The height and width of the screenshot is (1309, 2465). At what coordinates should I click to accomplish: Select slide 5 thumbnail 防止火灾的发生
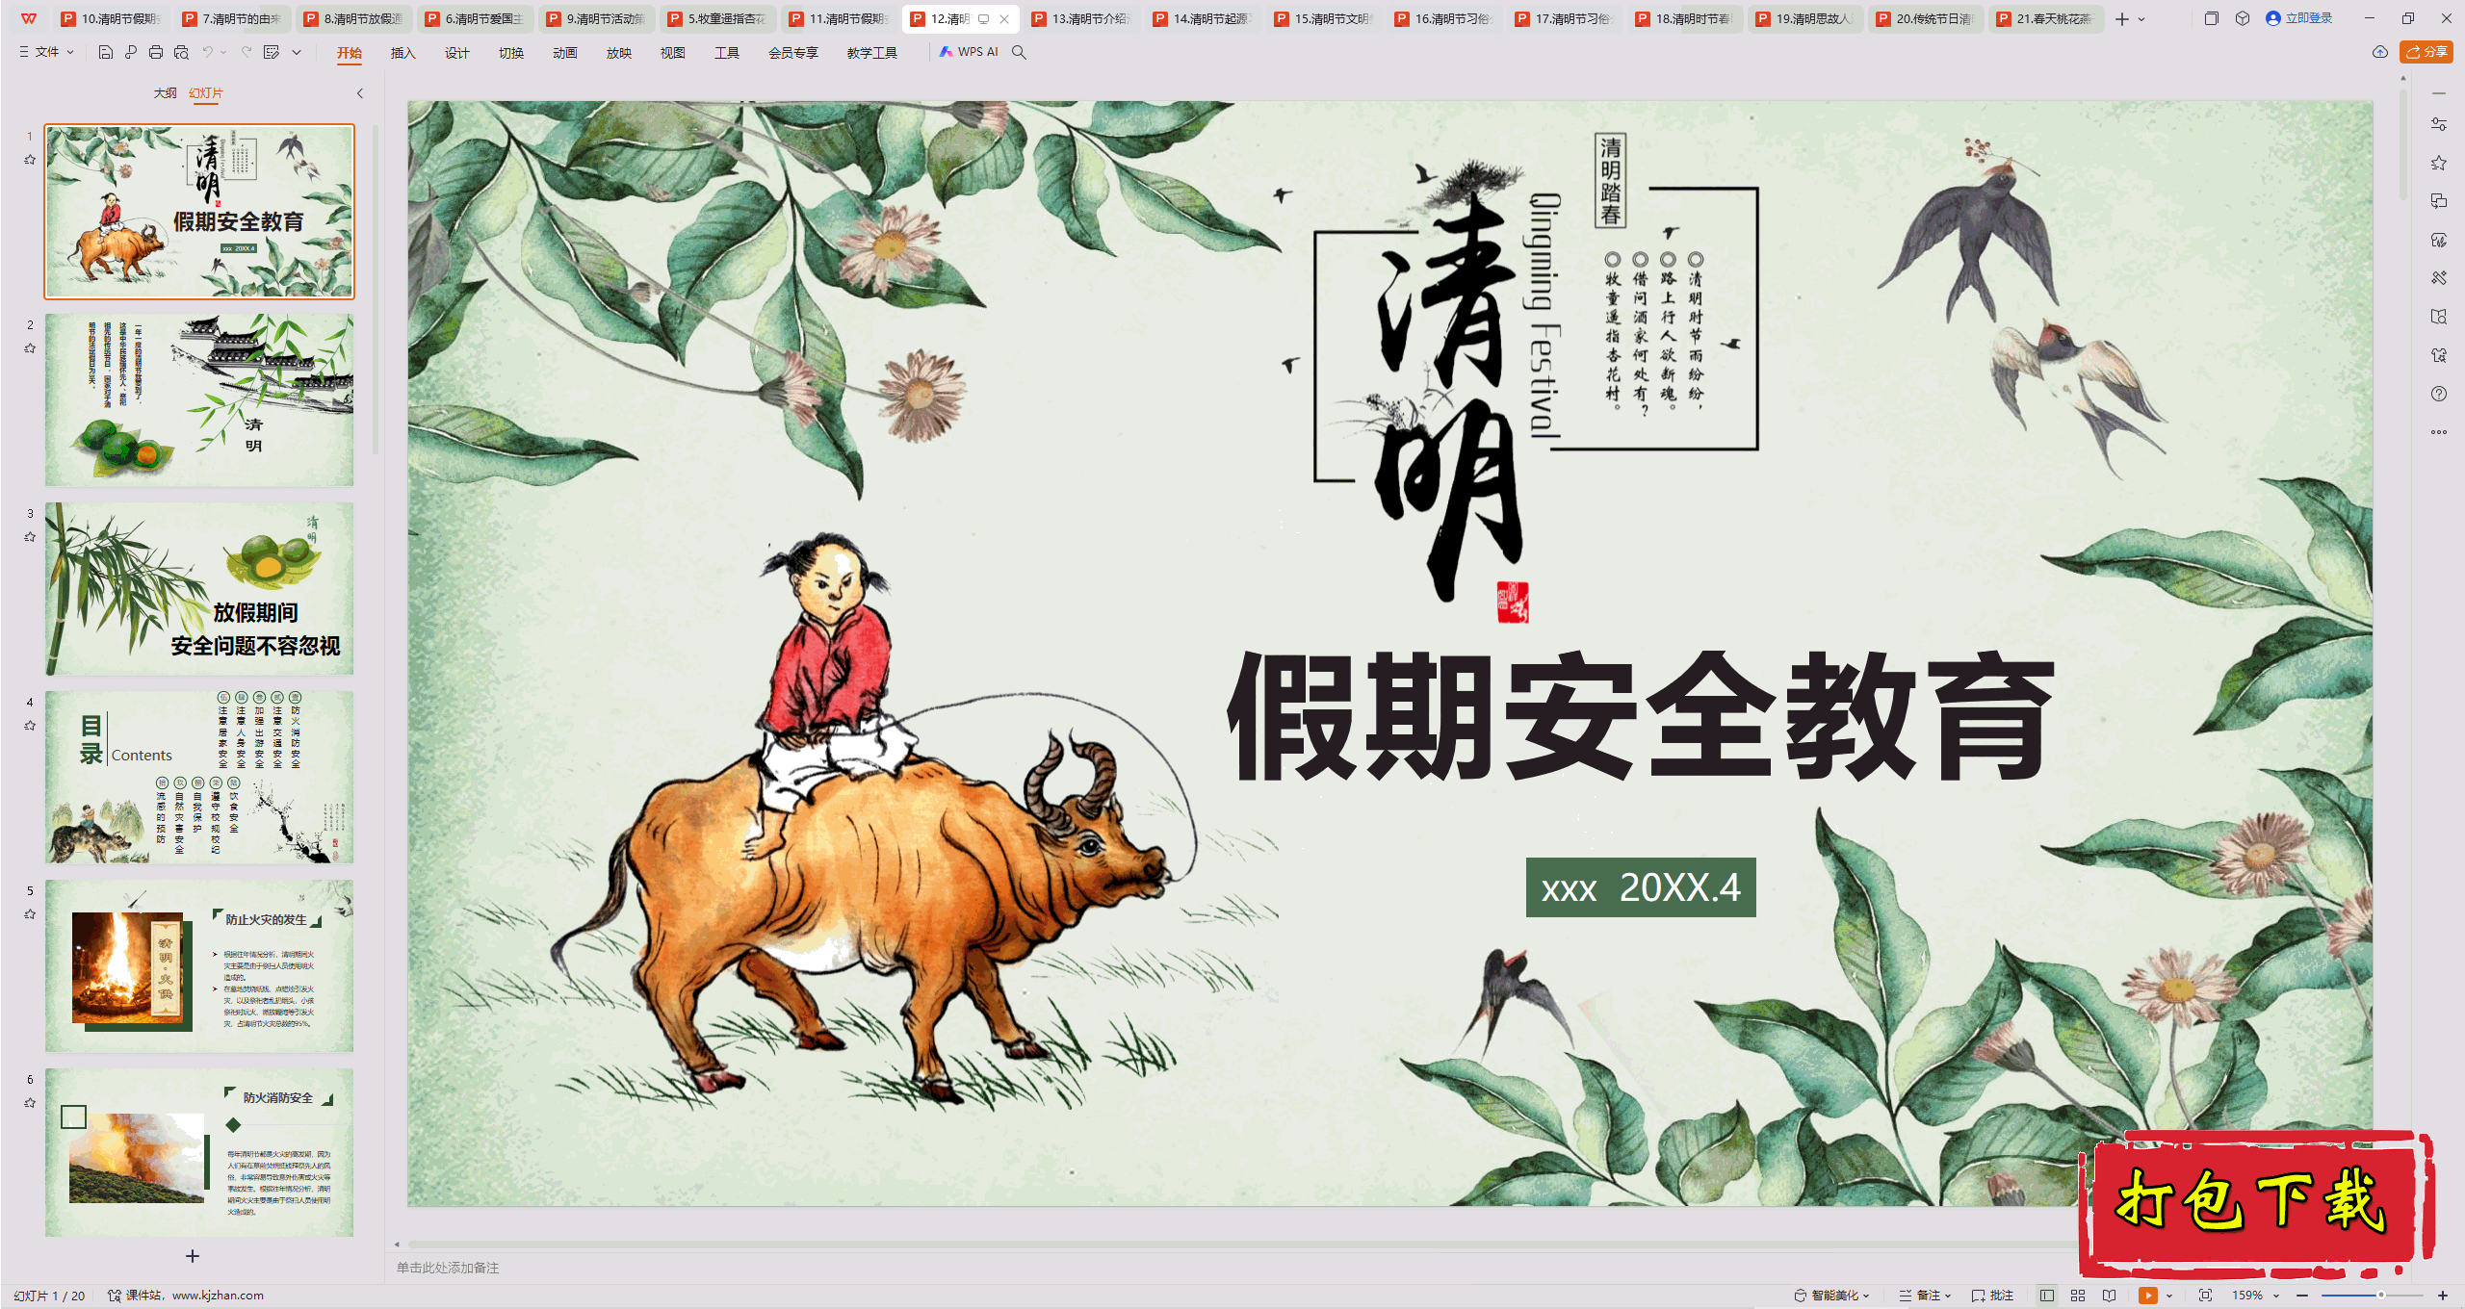199,965
